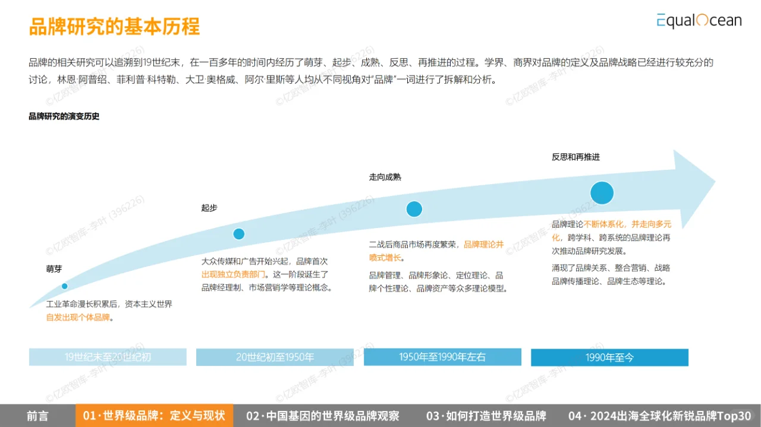The image size is (761, 427).
Task: Click the orange text 自发出现个体品牌
Action: tap(78, 317)
